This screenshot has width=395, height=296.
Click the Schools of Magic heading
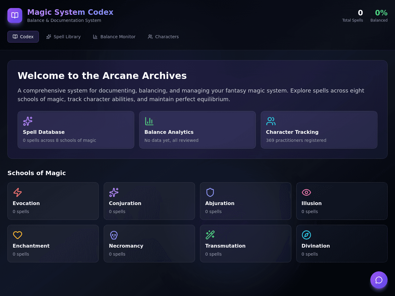point(37,173)
